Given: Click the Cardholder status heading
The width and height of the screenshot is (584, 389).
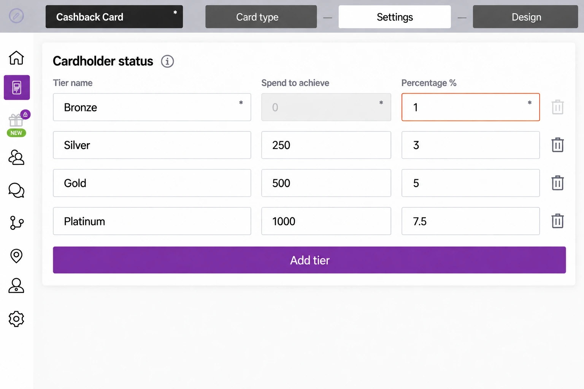Looking at the screenshot, I should 103,61.
